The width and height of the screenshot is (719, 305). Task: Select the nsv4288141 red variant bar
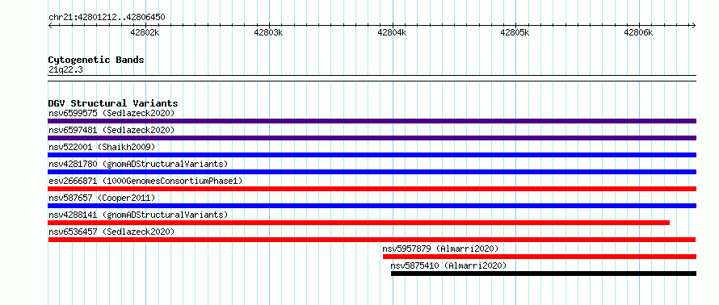tap(359, 223)
